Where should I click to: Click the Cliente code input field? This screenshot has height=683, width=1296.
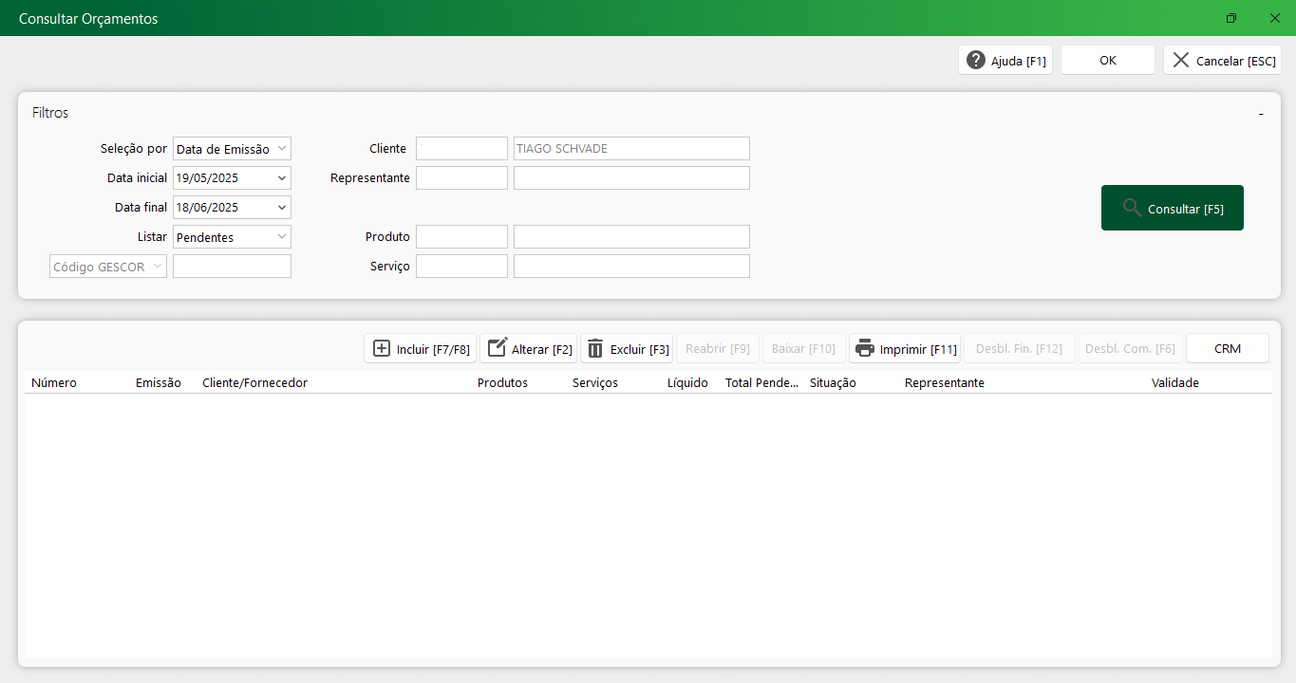pyautogui.click(x=461, y=149)
